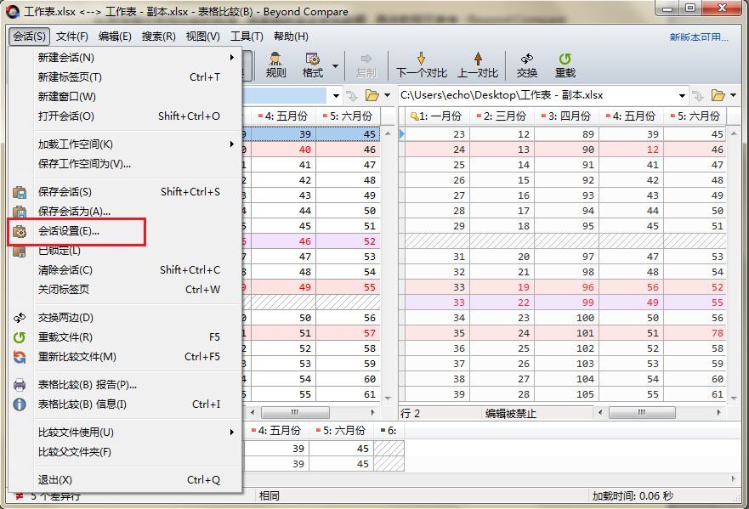Click the save icon beside 保存会话
This screenshot has height=509, width=749.
point(20,192)
